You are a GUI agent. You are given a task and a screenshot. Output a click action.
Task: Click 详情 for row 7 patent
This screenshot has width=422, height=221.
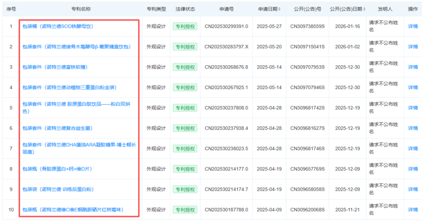coord(413,149)
